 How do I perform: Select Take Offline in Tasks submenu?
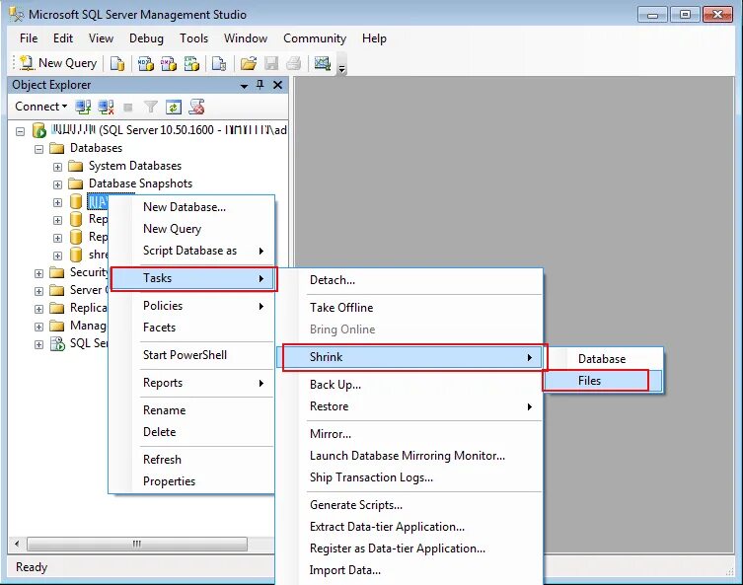coord(409,308)
